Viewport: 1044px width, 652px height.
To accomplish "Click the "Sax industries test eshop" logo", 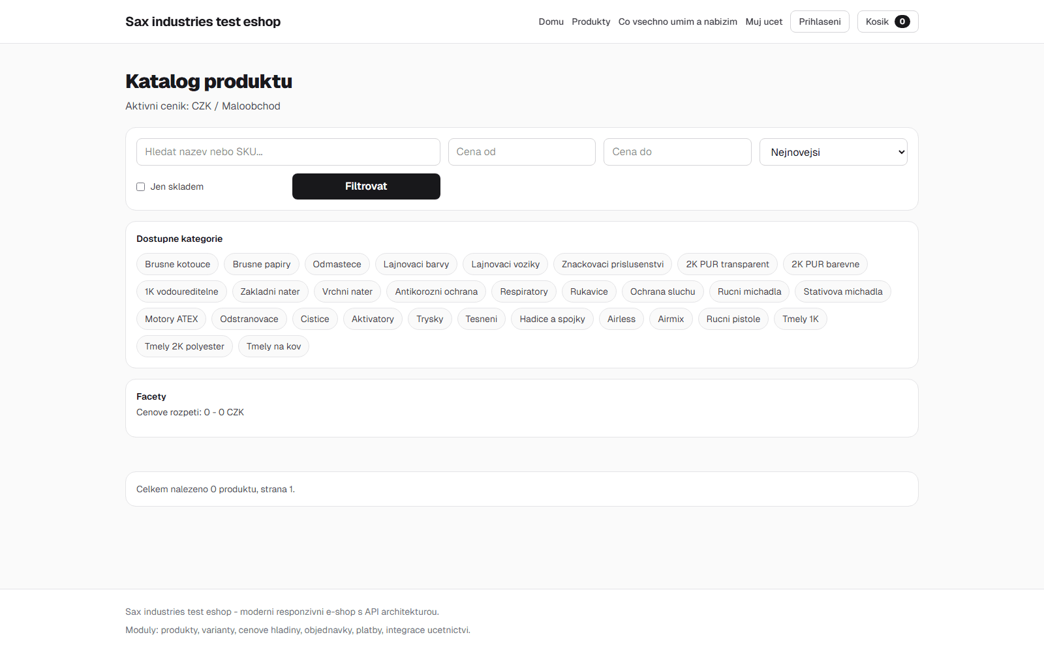I will [x=202, y=22].
